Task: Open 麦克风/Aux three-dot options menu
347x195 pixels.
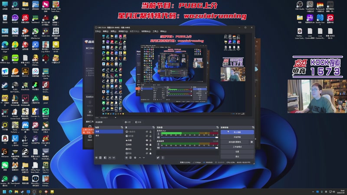Action: (x=158, y=133)
